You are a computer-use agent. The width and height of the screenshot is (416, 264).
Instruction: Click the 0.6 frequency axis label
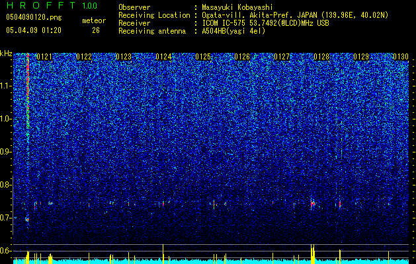click(x=6, y=251)
